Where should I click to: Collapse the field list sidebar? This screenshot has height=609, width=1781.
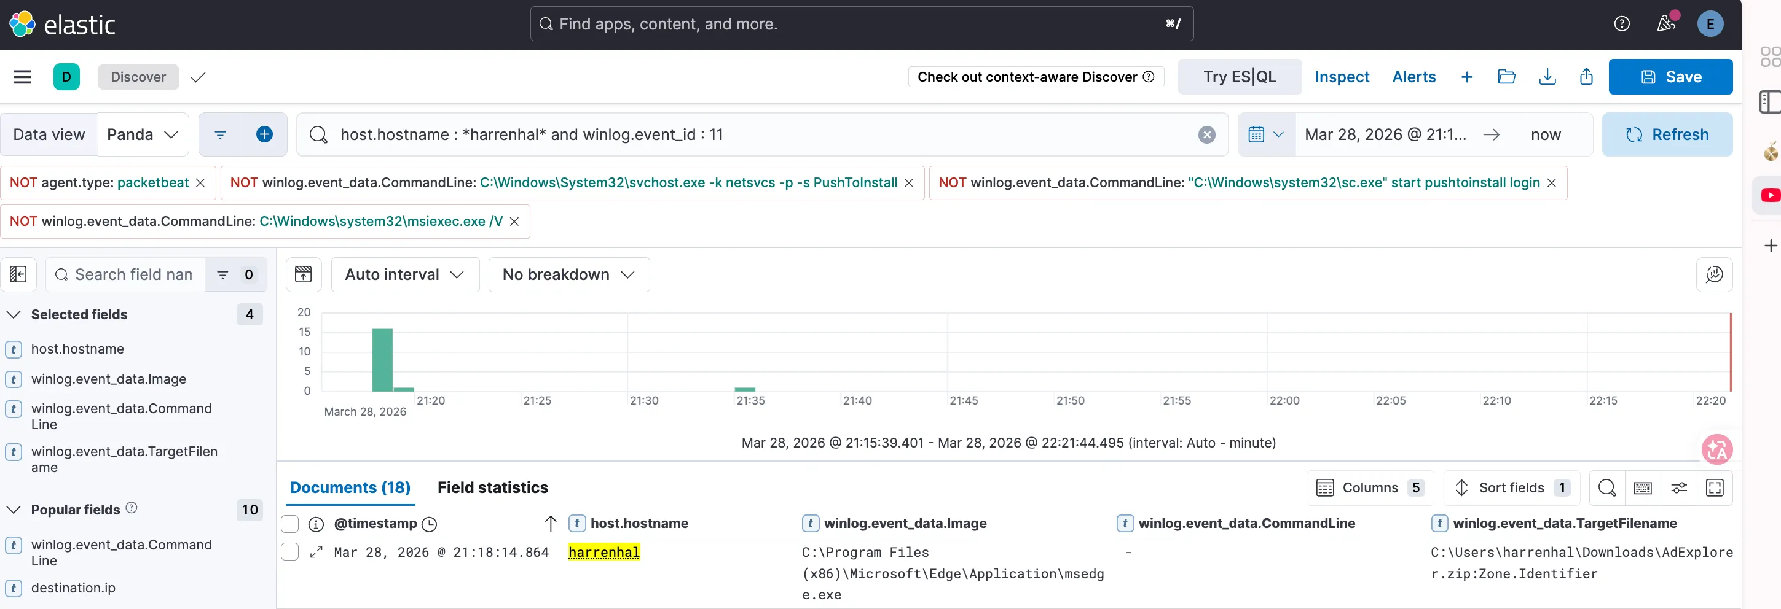[x=18, y=275]
